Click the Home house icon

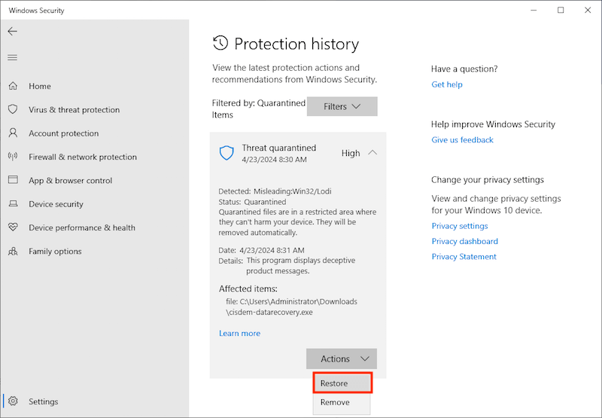pyautogui.click(x=13, y=86)
